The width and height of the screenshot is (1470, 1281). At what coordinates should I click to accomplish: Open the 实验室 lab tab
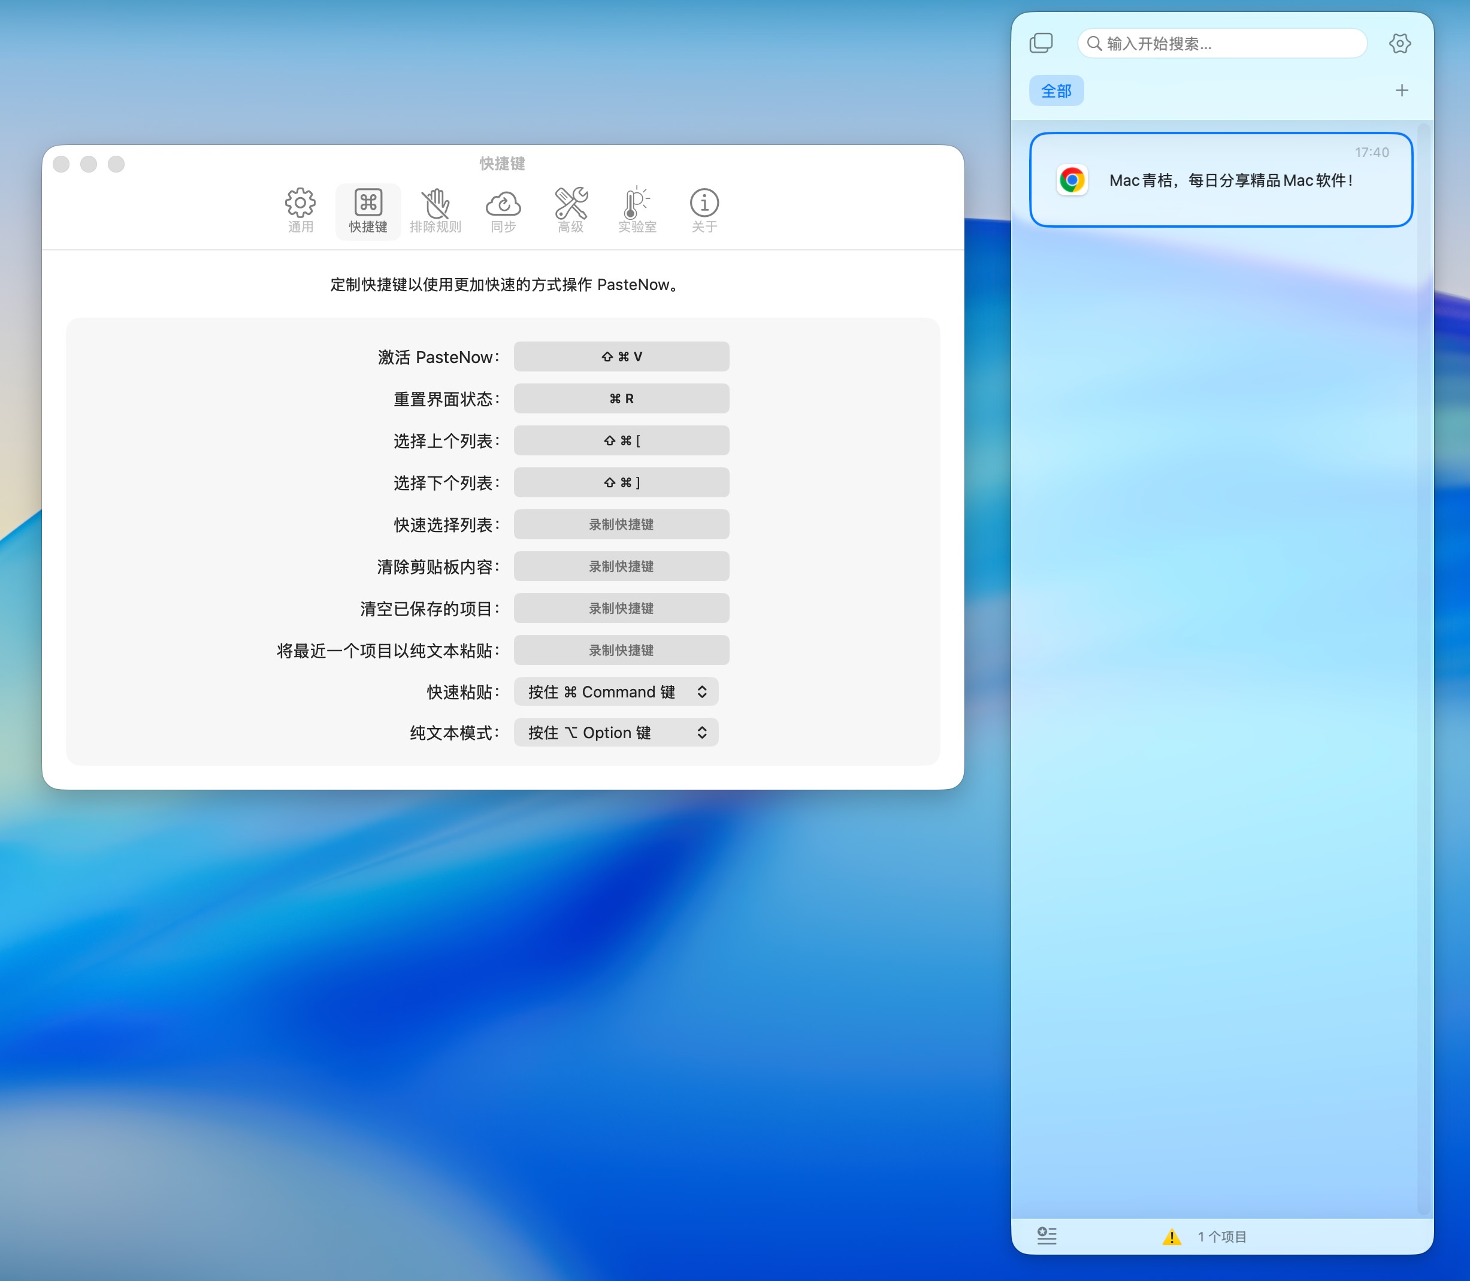pos(637,210)
